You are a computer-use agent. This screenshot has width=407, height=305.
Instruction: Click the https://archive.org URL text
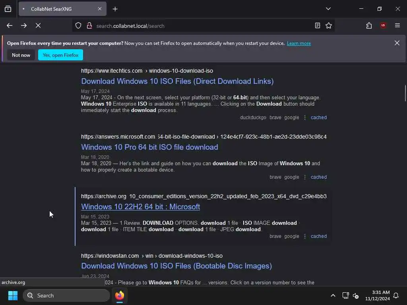pos(104,196)
